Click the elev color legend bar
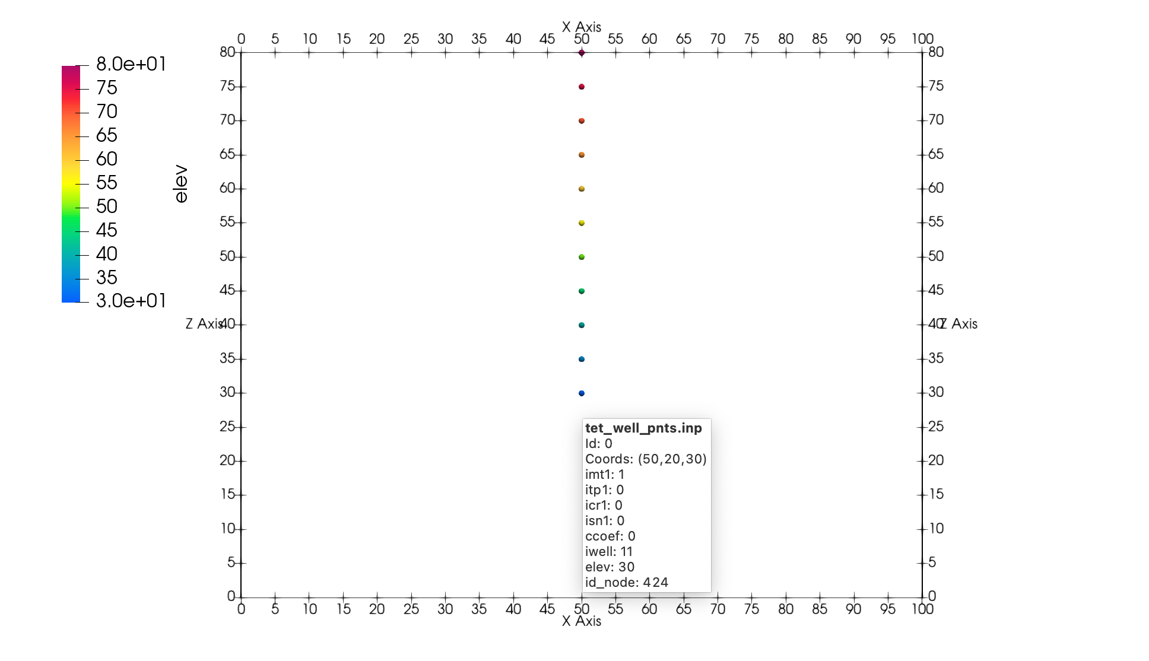 71,184
